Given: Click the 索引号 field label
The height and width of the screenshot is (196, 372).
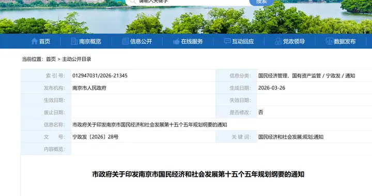Looking at the screenshot, I should [55, 76].
